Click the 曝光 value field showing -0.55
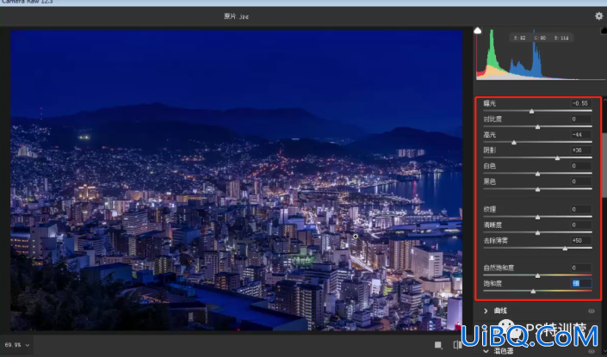The width and height of the screenshot is (607, 357). pos(581,103)
